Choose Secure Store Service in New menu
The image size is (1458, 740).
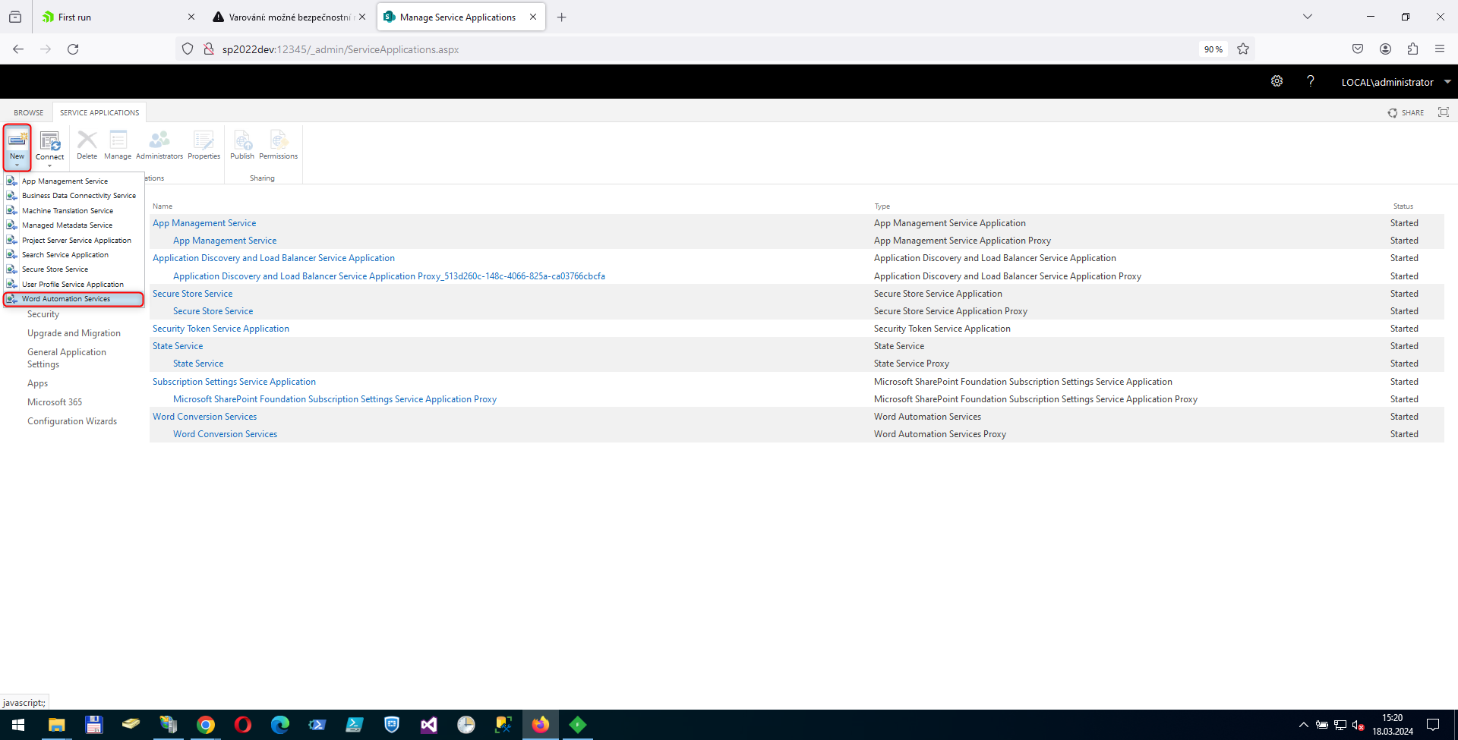[x=74, y=269]
